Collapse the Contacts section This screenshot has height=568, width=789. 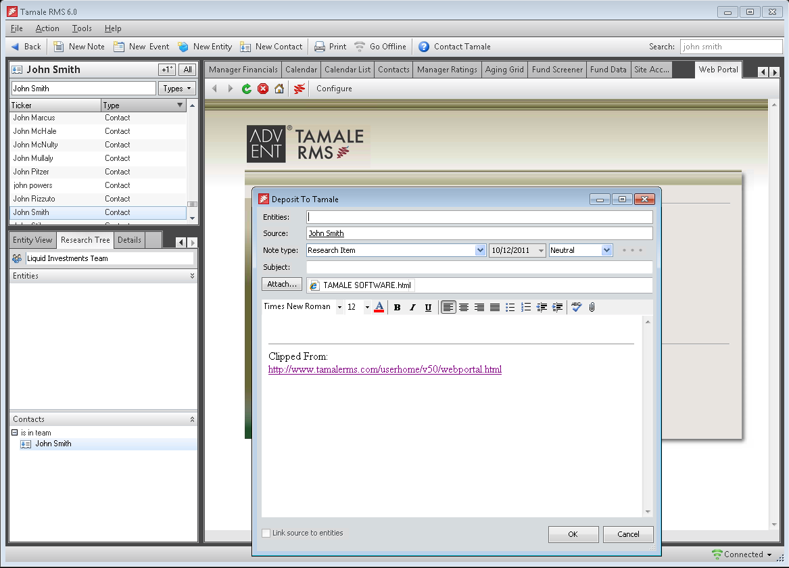point(192,420)
